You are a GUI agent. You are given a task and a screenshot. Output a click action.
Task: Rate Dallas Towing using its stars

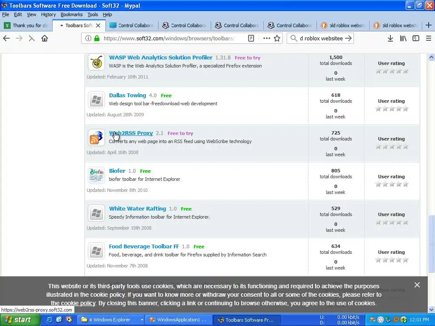[x=391, y=109]
